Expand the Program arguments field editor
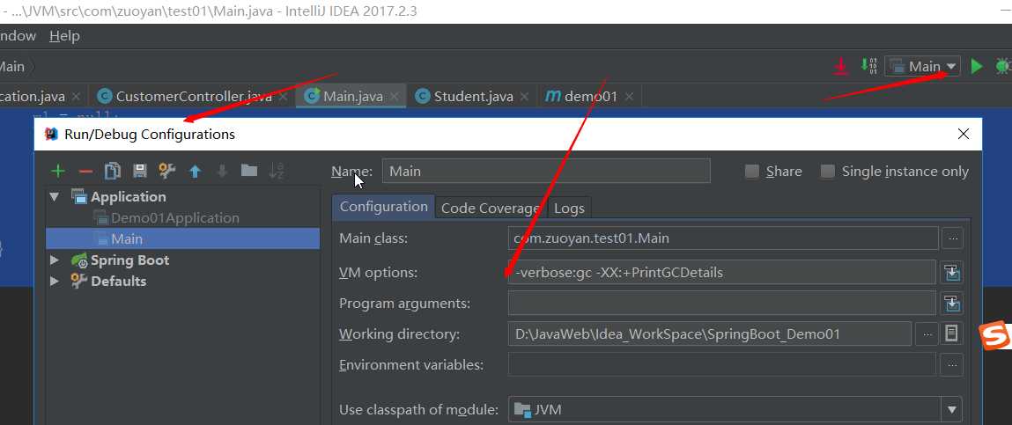Viewport: 1012px width, 425px height. pos(953,303)
